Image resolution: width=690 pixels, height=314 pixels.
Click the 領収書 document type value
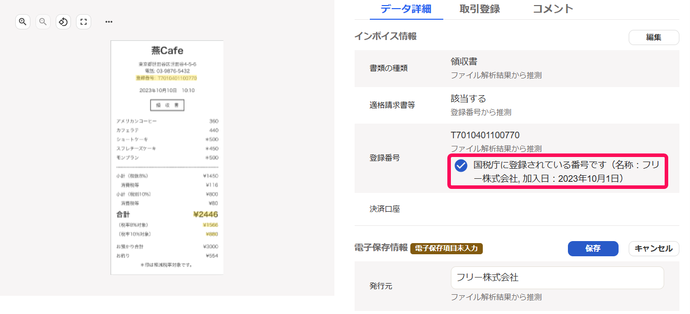(464, 62)
